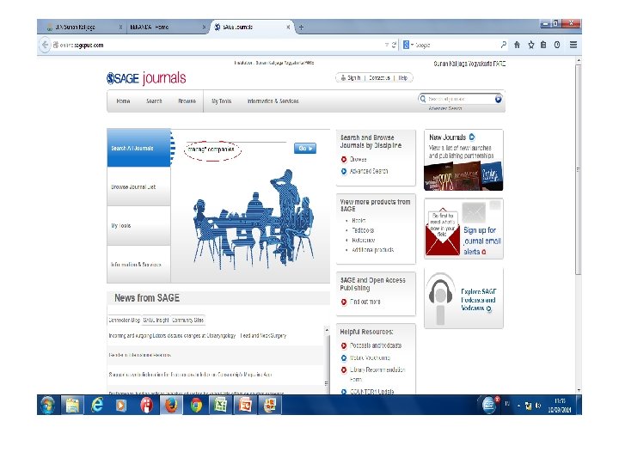Open the Browse menu item
619x464 pixels.
tap(187, 101)
